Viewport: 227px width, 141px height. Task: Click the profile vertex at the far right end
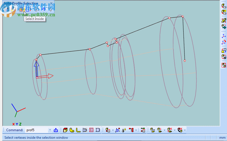[185, 61]
